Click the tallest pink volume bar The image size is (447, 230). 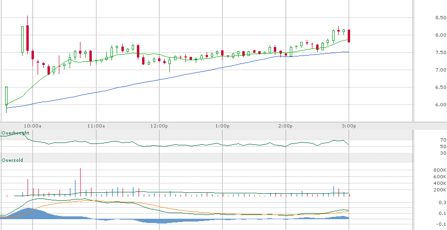(80, 182)
